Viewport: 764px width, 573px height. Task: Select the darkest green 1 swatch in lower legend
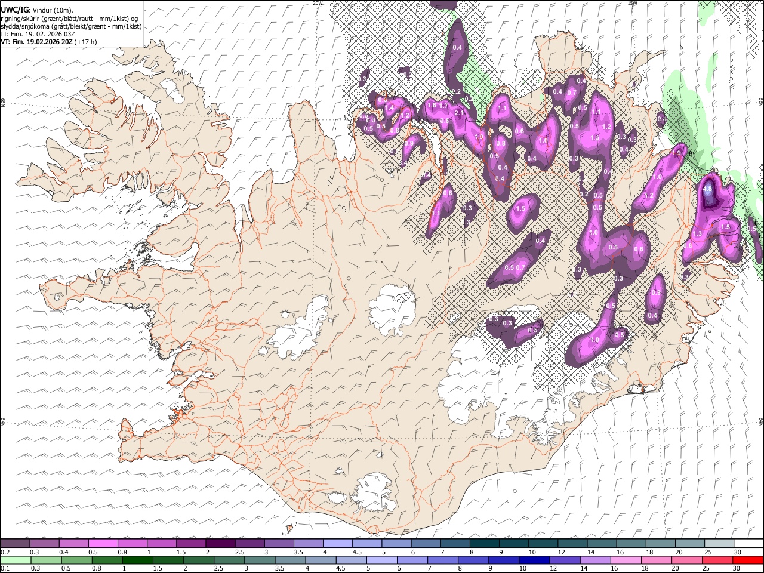pyautogui.click(x=137, y=560)
